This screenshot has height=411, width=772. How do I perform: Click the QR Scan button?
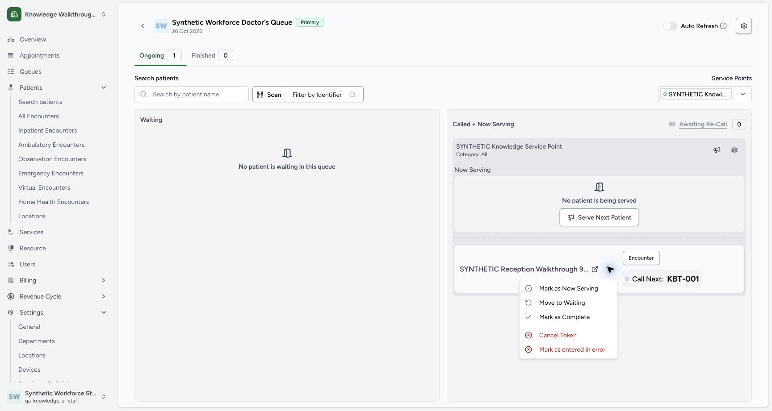tap(269, 95)
